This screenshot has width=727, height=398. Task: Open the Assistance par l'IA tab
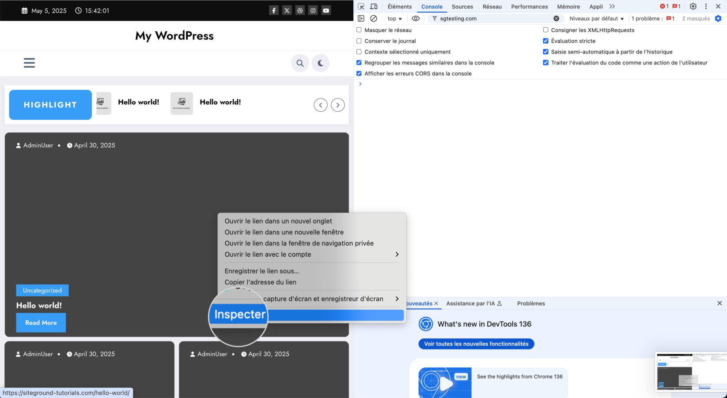pyautogui.click(x=474, y=303)
